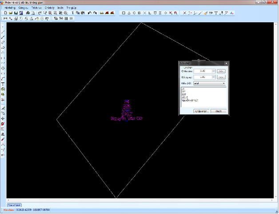The image size is (279, 214).
Task: Click the text content area in Sửa chữ dialog
Action: tap(203, 97)
